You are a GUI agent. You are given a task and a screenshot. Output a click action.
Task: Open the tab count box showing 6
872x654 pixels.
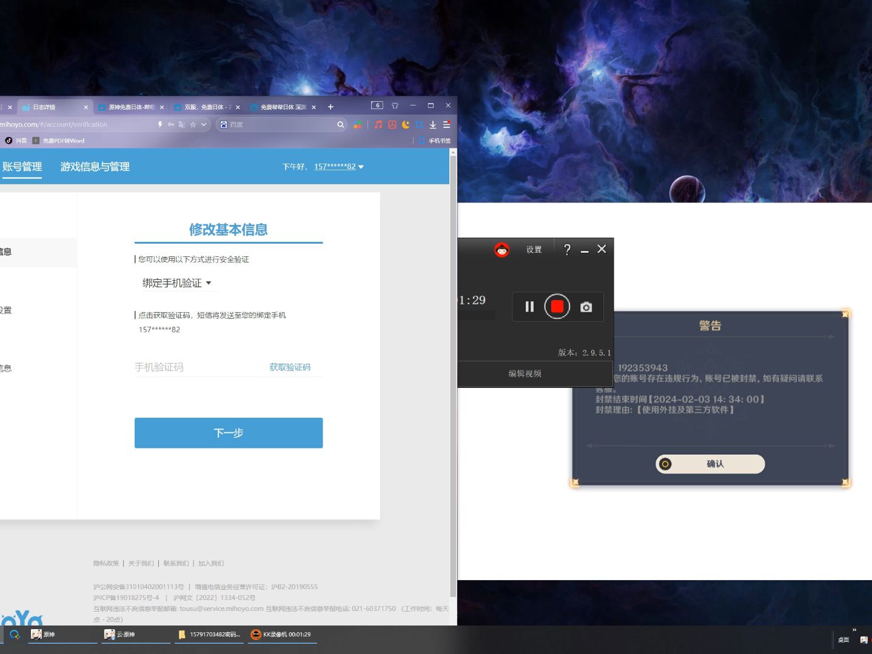tap(377, 105)
